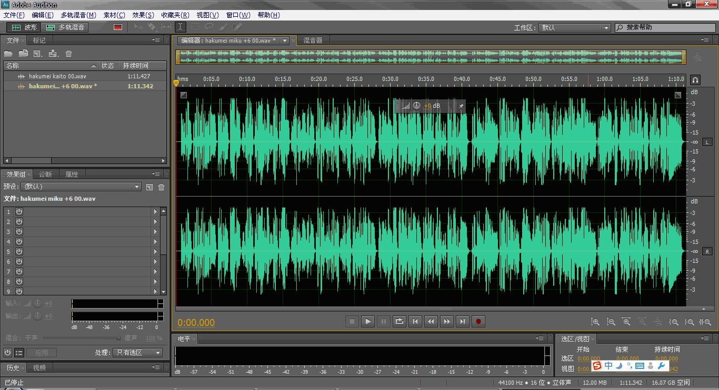Image resolution: width=719 pixels, height=390 pixels.
Task: Toggle the left channel L button
Action: (x=707, y=142)
